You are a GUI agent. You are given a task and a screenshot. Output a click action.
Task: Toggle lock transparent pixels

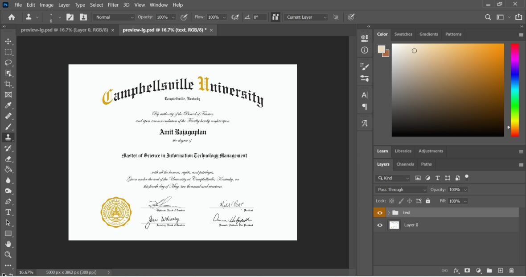391,201
